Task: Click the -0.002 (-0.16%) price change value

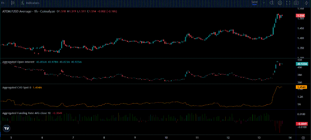Action: (x=107, y=12)
